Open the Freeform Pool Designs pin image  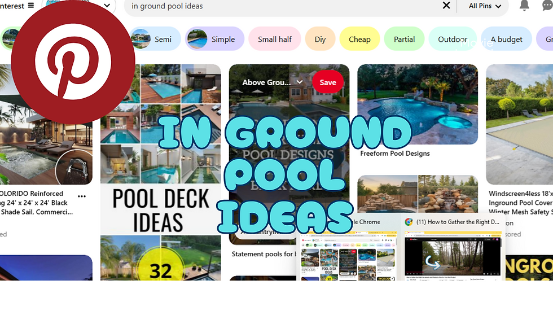click(x=418, y=104)
